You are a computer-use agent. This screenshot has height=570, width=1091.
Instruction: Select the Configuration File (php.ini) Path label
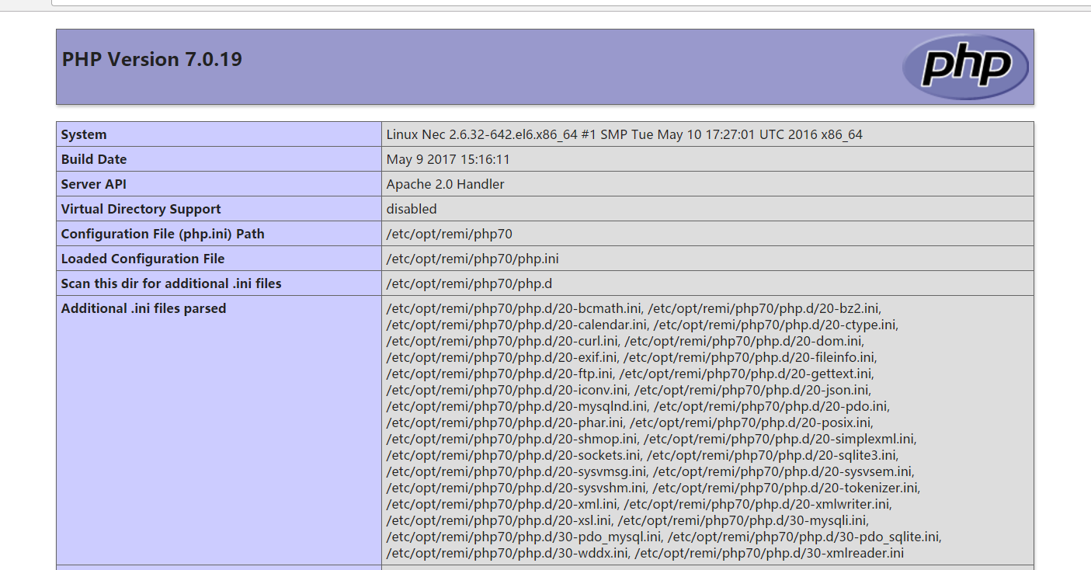pyautogui.click(x=163, y=234)
